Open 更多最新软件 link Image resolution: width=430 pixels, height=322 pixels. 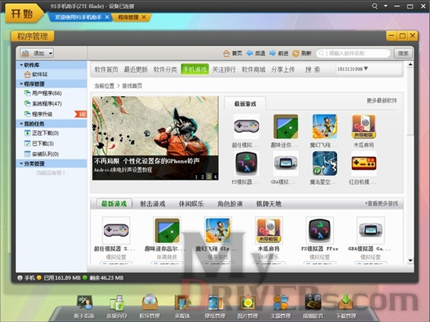382,101
